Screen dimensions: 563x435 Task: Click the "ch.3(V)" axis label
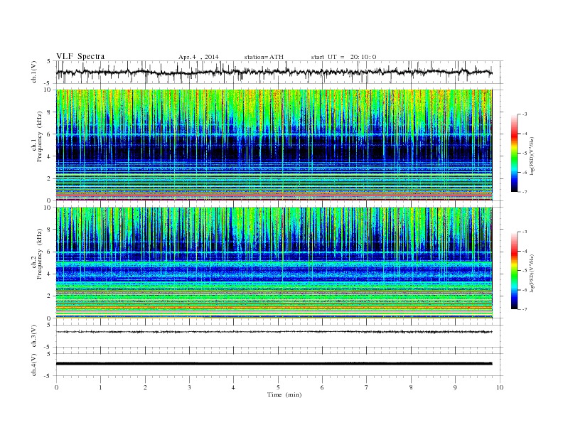tap(34, 336)
